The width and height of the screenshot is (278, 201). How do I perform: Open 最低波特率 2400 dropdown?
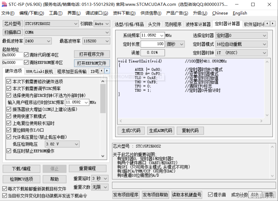pos(38,41)
